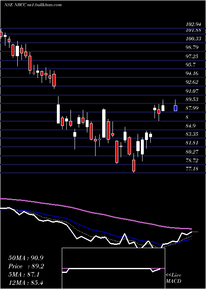The width and height of the screenshot is (206, 289).
Task: Select the 87.99 price axis label
Action: (192, 108)
